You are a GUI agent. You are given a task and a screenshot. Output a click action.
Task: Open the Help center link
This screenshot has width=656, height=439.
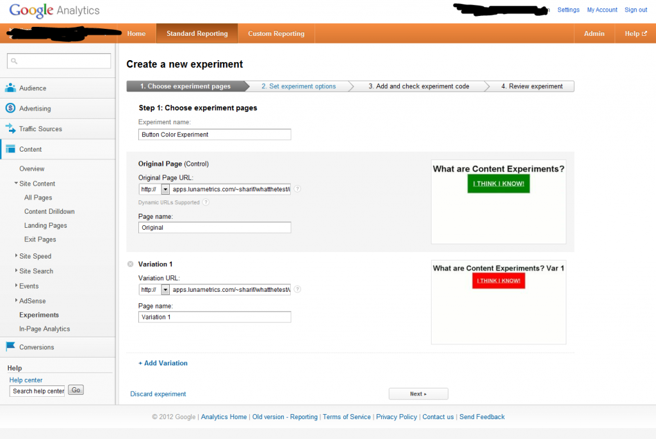[26, 380]
